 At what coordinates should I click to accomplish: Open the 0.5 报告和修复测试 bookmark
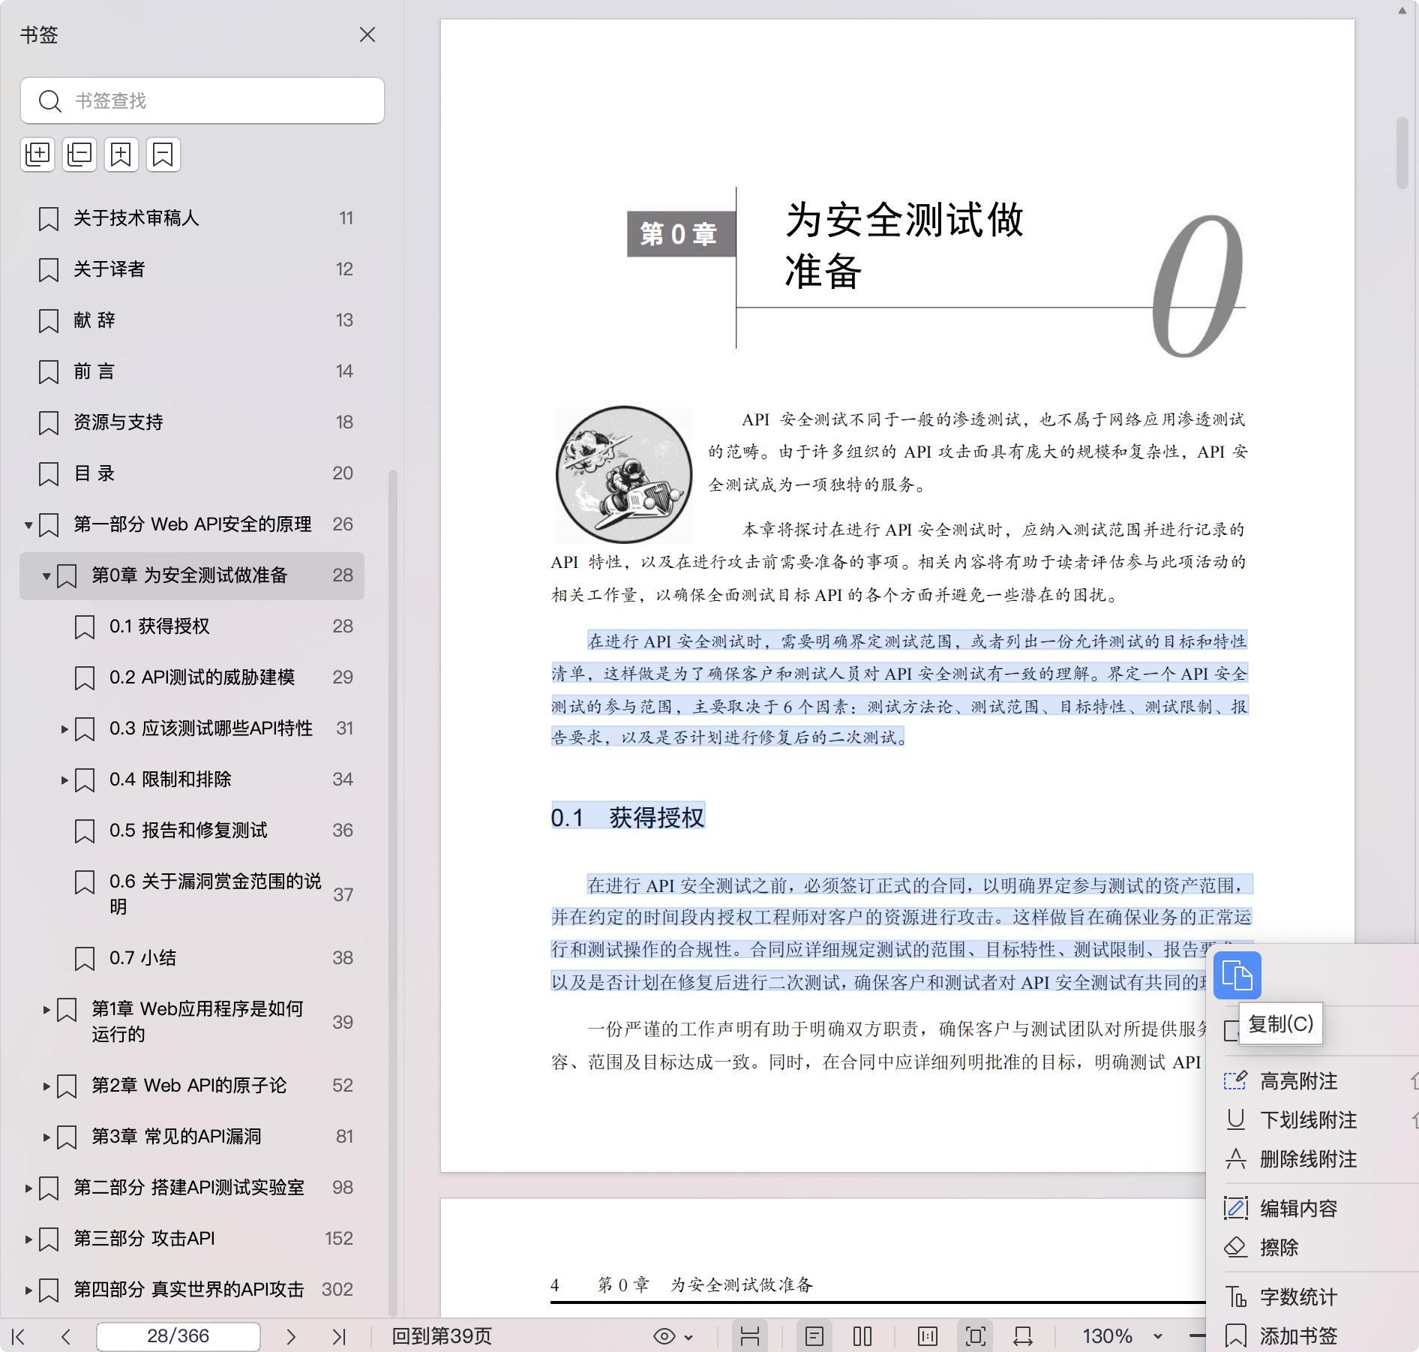[x=188, y=831]
